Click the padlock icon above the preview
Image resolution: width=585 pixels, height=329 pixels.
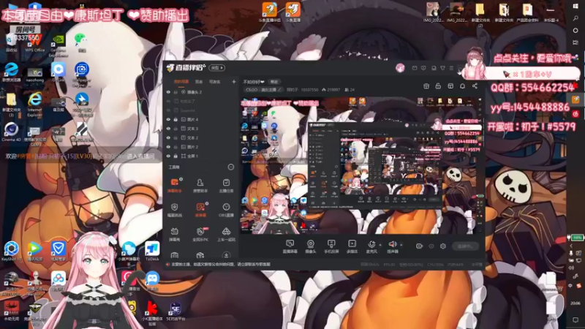[x=438, y=86]
